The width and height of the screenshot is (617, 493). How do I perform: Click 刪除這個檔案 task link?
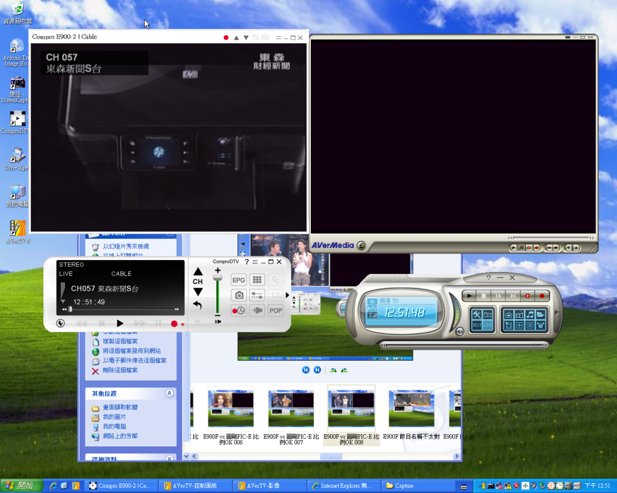pos(120,370)
